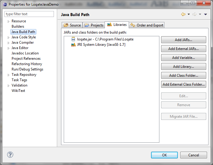213x165 pixels.
Task: Focus the type filter text field
Action: tap(29, 14)
